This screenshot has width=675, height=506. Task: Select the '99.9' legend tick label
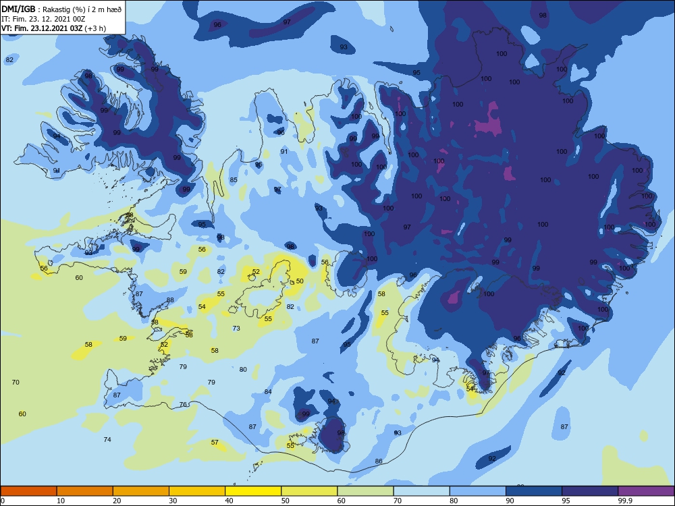pyautogui.click(x=624, y=501)
